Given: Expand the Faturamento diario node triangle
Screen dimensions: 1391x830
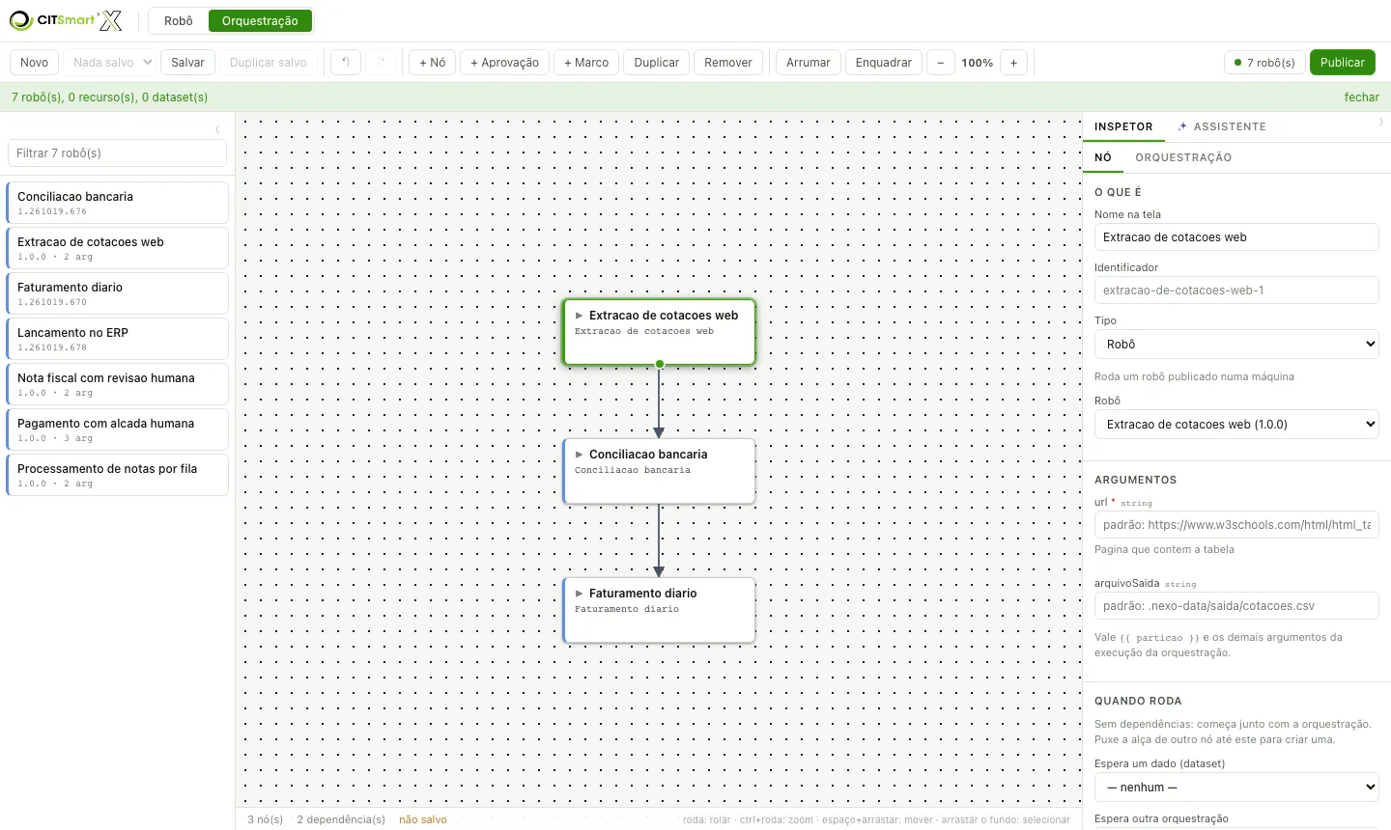Looking at the screenshot, I should click(580, 594).
